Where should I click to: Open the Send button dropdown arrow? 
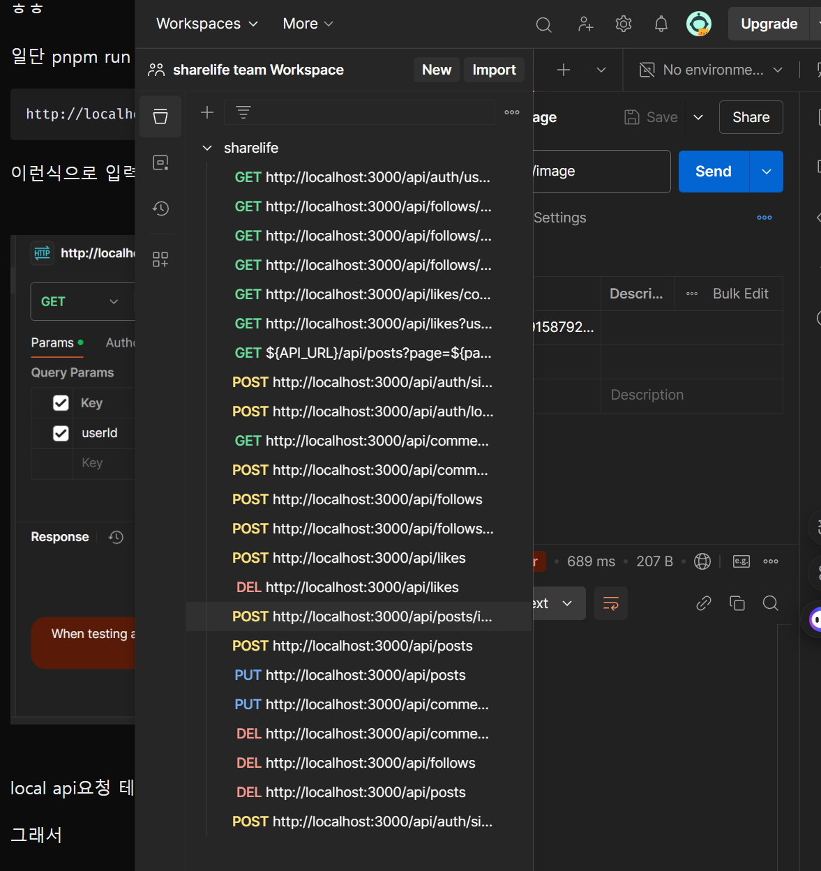click(x=767, y=172)
